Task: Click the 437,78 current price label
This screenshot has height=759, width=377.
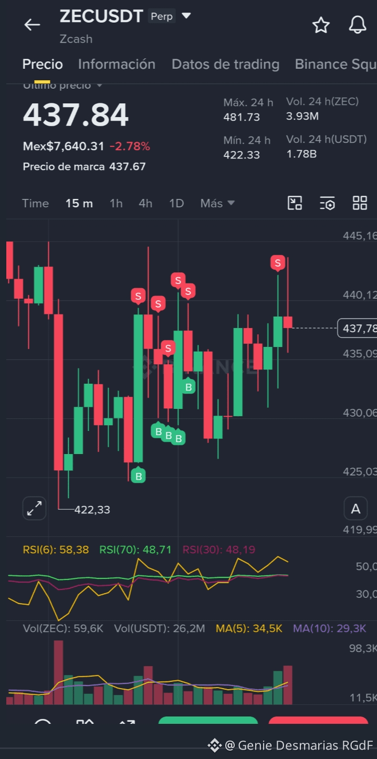Action: (x=357, y=328)
